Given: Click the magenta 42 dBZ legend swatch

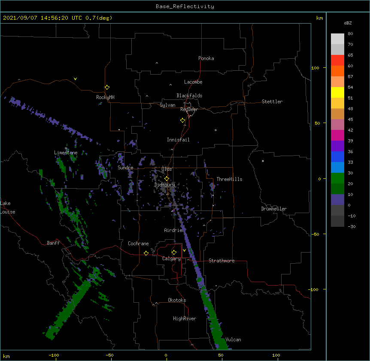Looking at the screenshot, I should tap(337, 135).
